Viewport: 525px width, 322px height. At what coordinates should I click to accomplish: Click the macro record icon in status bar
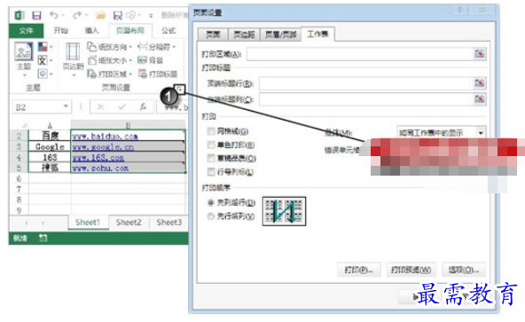tap(43, 239)
